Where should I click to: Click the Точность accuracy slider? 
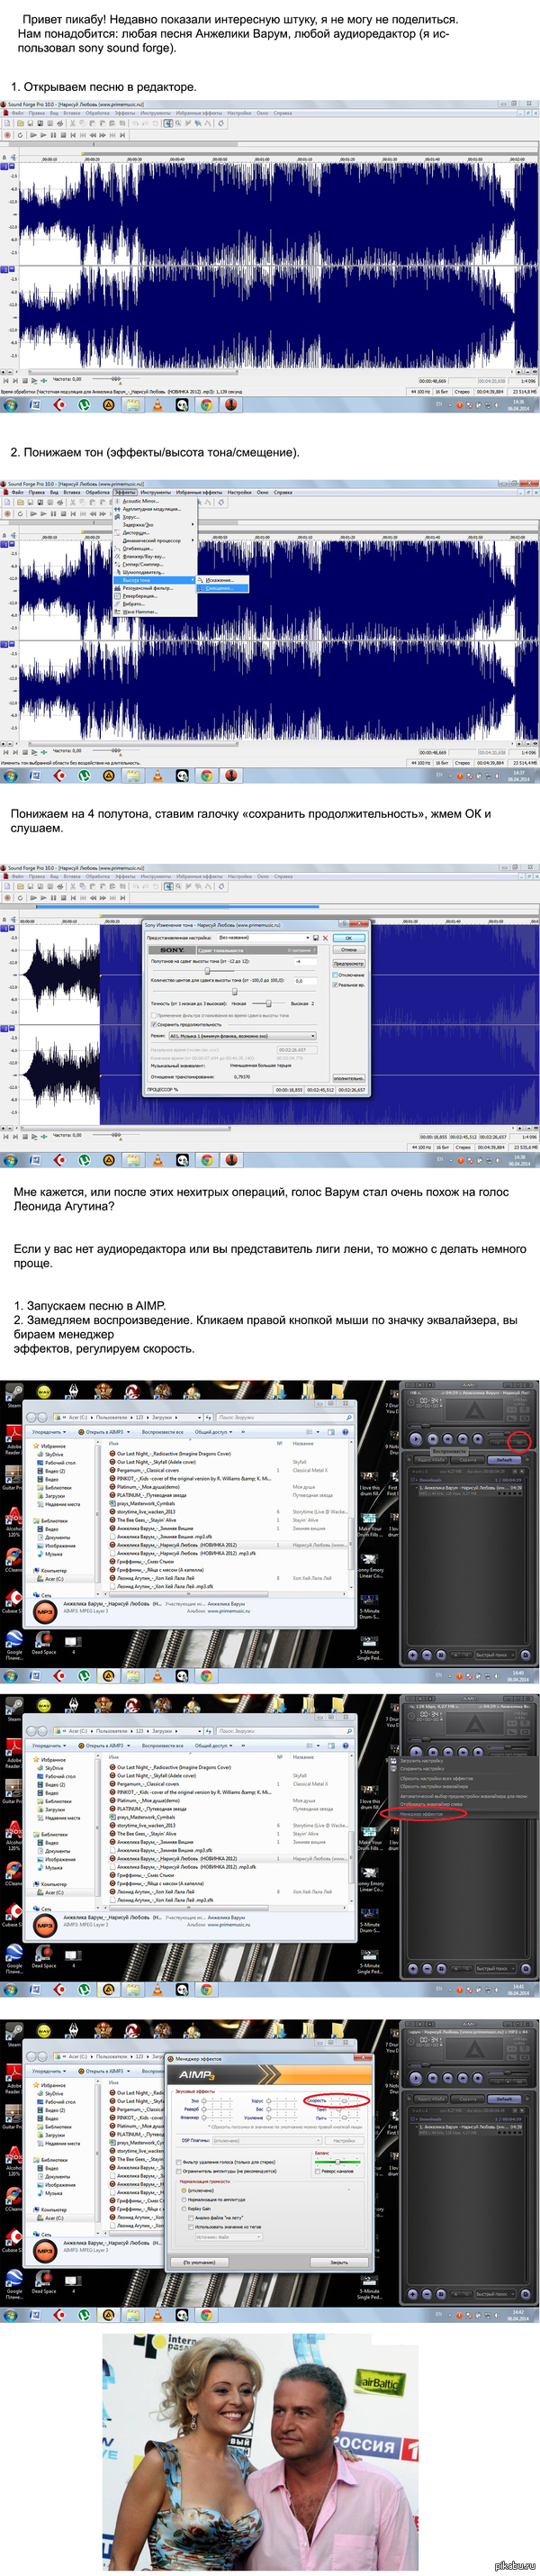269,1003
